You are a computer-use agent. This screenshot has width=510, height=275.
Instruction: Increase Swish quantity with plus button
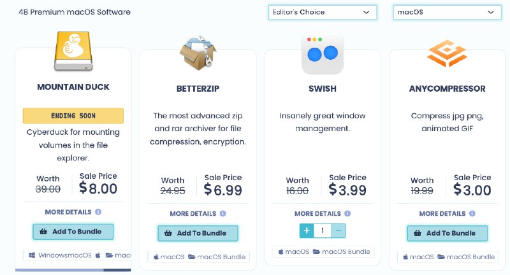click(x=307, y=230)
